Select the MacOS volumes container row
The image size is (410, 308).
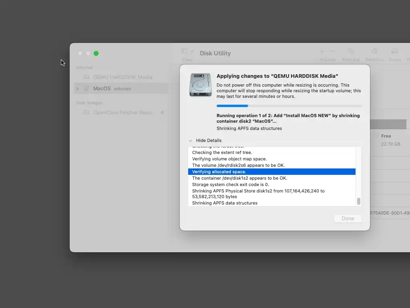(122, 89)
